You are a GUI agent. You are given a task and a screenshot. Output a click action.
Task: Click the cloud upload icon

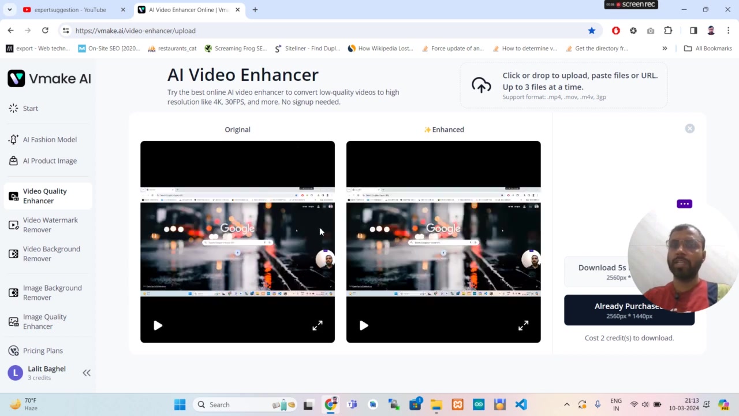(482, 86)
